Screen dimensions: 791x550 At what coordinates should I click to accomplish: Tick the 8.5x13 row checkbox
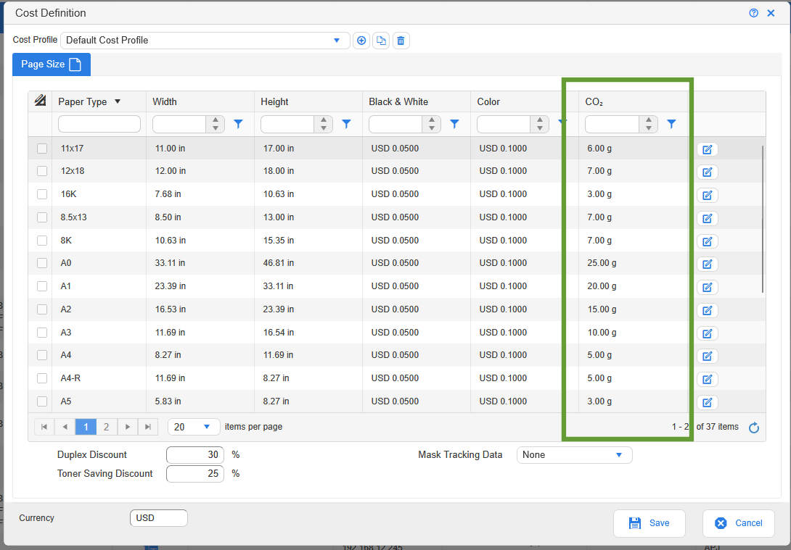click(42, 217)
